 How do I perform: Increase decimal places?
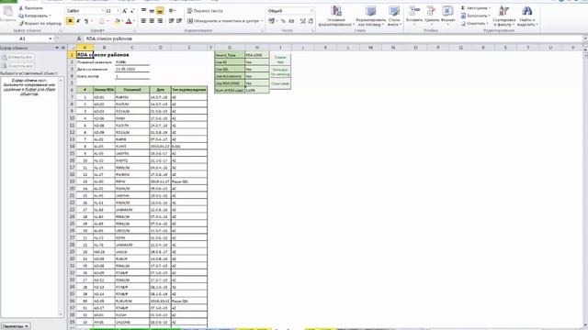(x=302, y=21)
